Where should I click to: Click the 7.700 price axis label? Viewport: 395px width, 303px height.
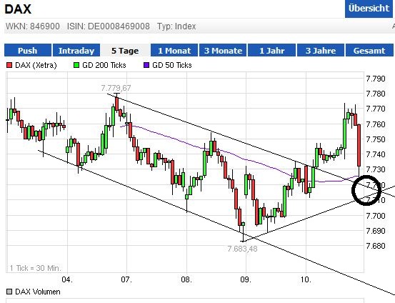376,216
